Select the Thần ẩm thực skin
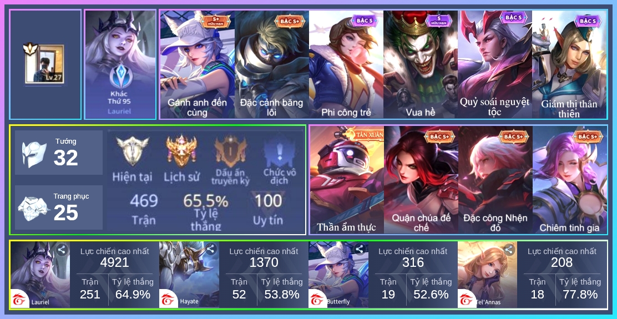Image resolution: width=617 pixels, height=319 pixels. (x=347, y=180)
